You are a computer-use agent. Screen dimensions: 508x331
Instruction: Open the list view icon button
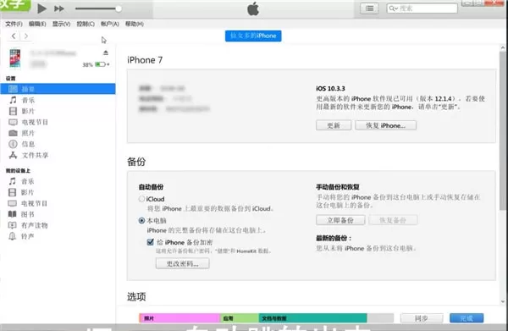coord(369,8)
